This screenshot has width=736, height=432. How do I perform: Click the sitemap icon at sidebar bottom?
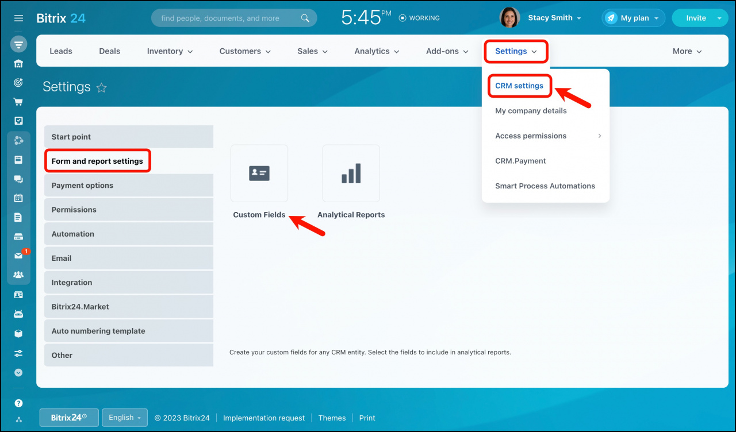18,419
